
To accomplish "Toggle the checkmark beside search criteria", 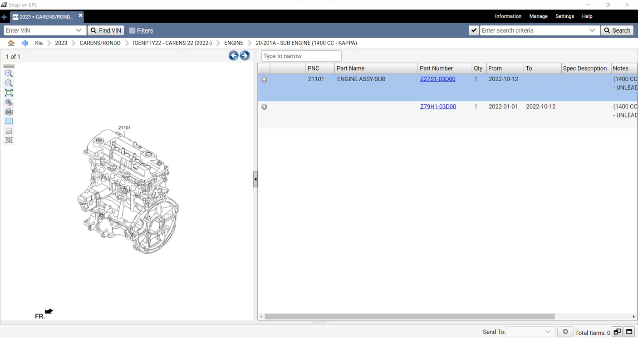I will coord(473,30).
